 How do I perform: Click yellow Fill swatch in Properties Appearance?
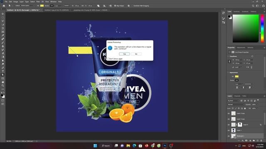(x=237, y=77)
